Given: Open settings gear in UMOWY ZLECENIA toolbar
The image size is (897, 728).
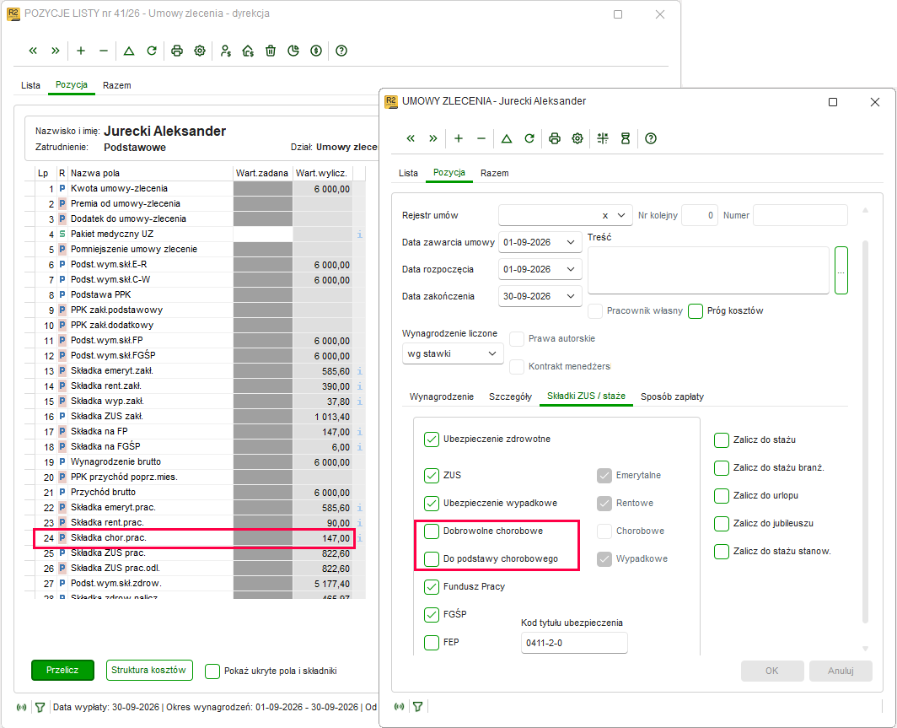Looking at the screenshot, I should point(577,138).
